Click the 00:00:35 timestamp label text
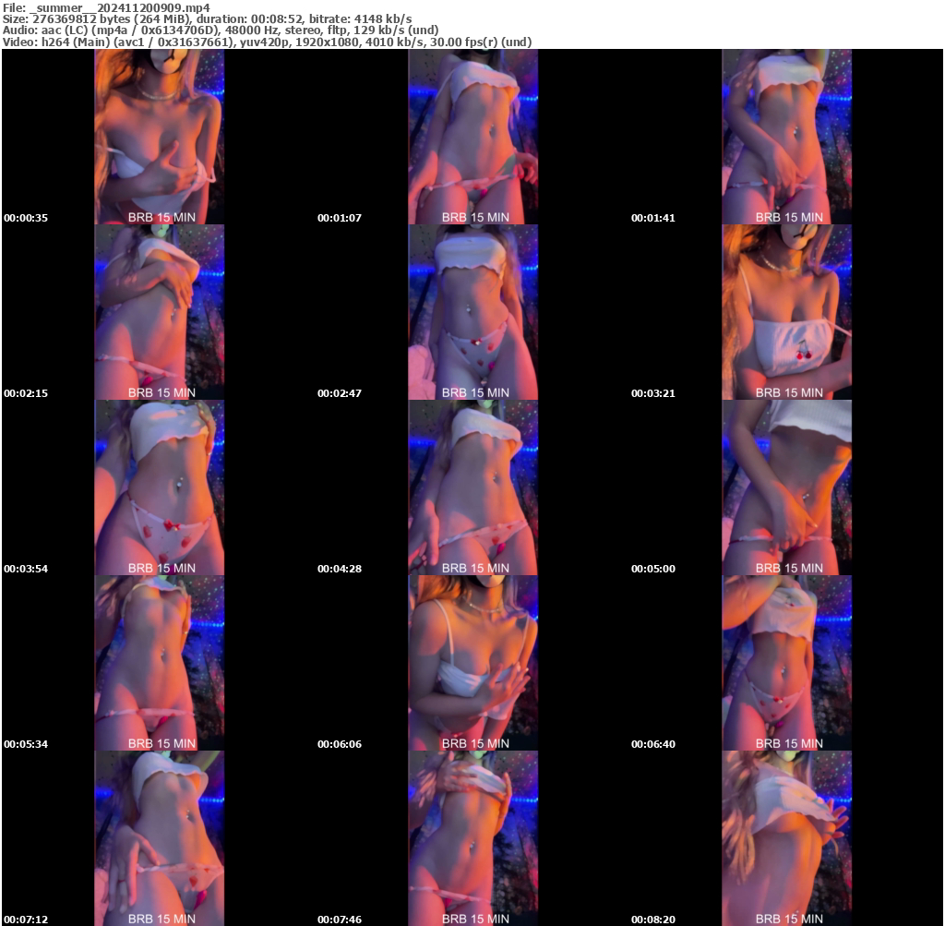 pos(26,219)
